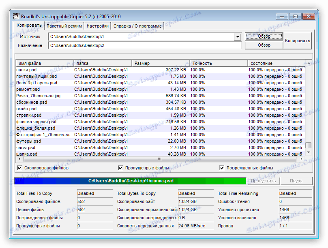Click the application icon in the title bar
Screen dimensions: 328x248
16,16
